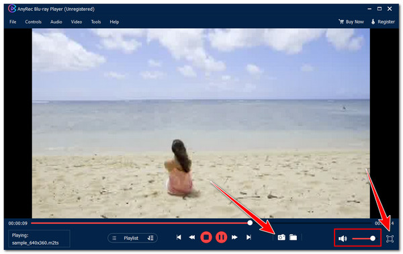Open the File menu
The image size is (403, 254).
[13, 22]
